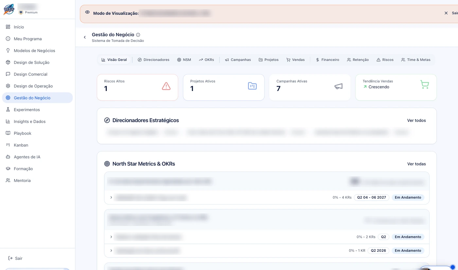
Task: Expand the OKR row with 1 KR
Action: [x=111, y=251]
